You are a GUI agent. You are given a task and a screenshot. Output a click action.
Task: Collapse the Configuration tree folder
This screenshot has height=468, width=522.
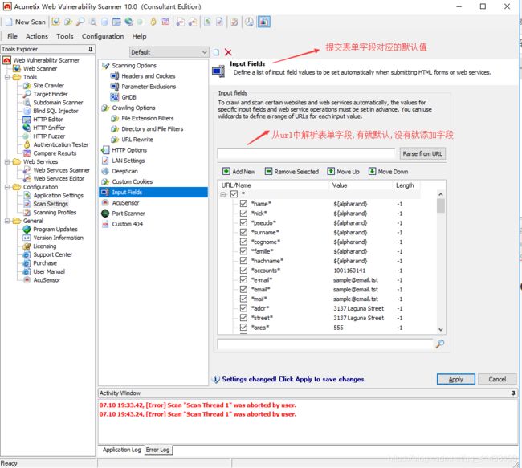(x=7, y=187)
